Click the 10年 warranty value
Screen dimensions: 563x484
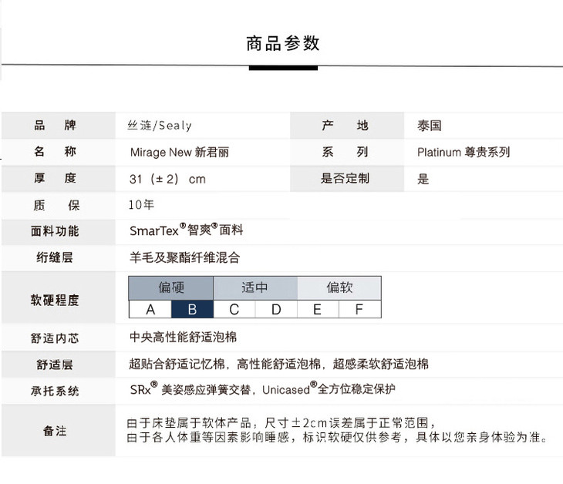point(141,205)
